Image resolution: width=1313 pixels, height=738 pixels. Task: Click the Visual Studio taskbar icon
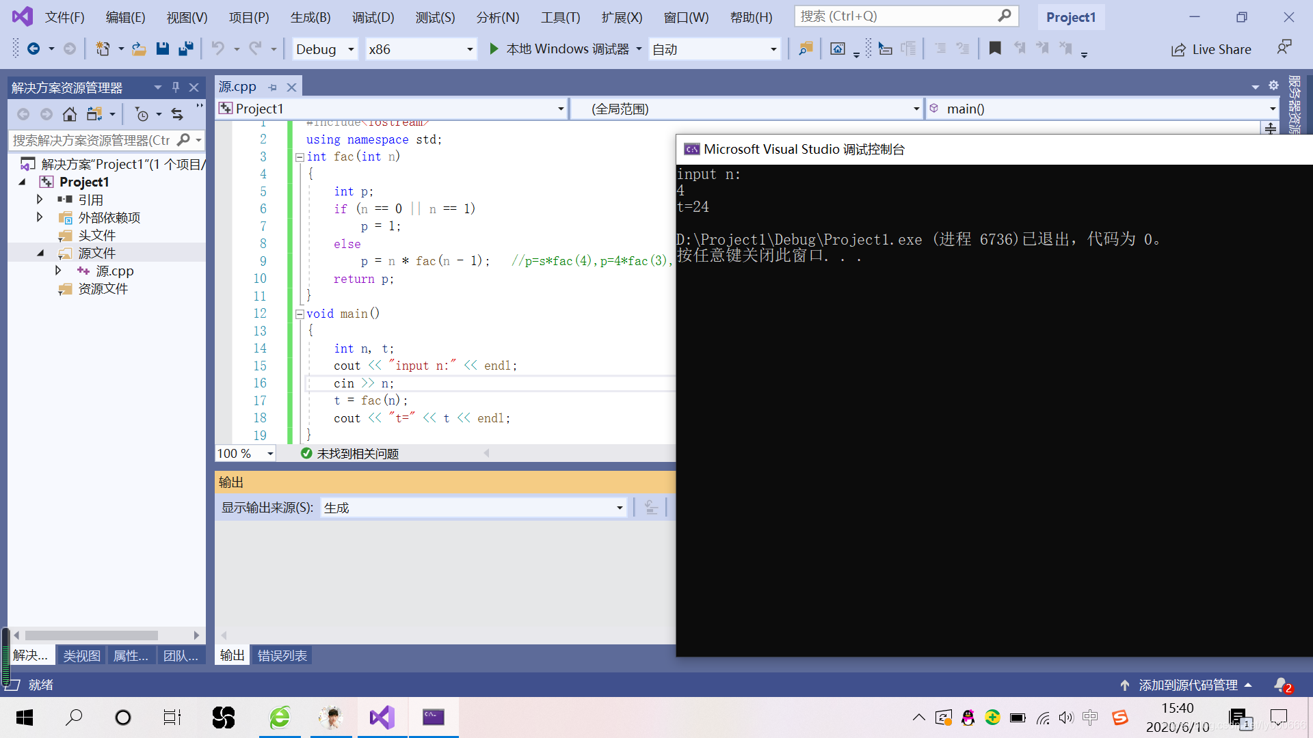pyautogui.click(x=380, y=716)
